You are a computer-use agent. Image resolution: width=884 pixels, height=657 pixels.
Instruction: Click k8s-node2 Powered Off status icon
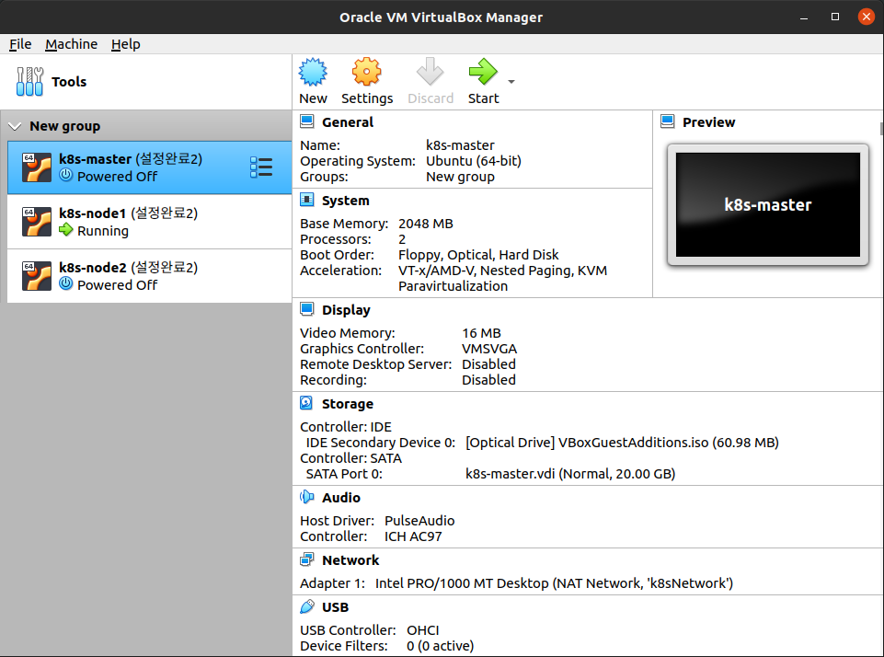(66, 283)
